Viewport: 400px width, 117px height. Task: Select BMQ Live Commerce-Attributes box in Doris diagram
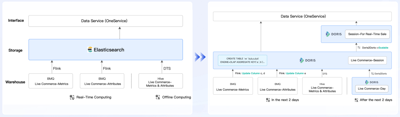[x=277, y=85]
